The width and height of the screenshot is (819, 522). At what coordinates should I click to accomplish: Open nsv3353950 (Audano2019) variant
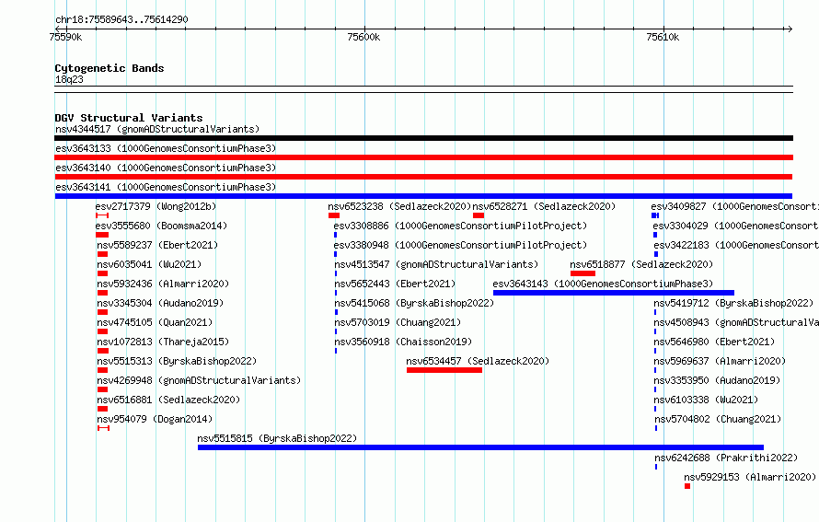(717, 380)
